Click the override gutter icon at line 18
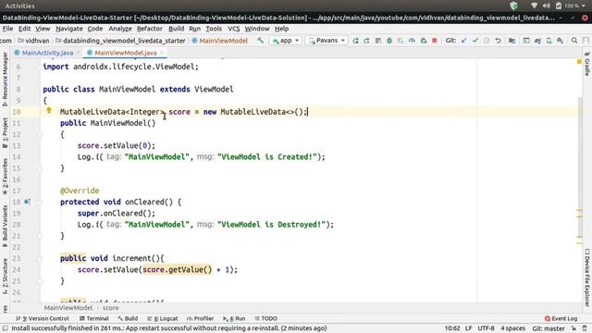Screen dimensions: 592x333 27,202
